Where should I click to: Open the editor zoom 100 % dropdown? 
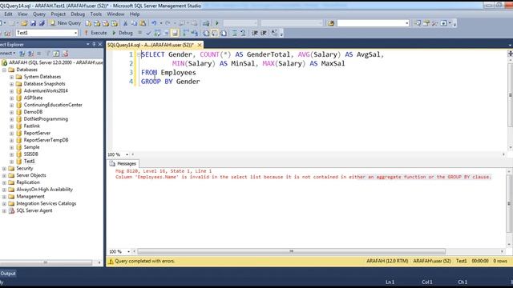coord(127,154)
